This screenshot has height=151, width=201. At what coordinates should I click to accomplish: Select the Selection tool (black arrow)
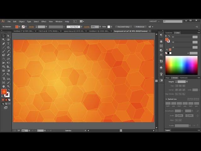click(3, 36)
